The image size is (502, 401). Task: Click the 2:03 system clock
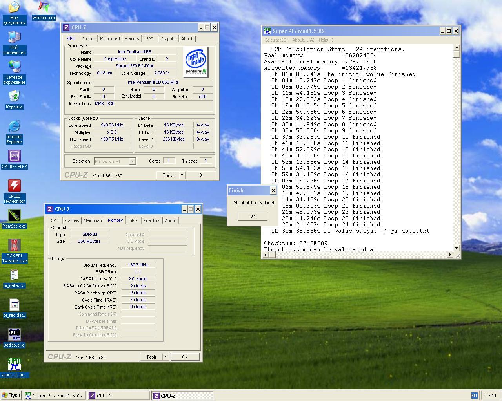point(491,396)
